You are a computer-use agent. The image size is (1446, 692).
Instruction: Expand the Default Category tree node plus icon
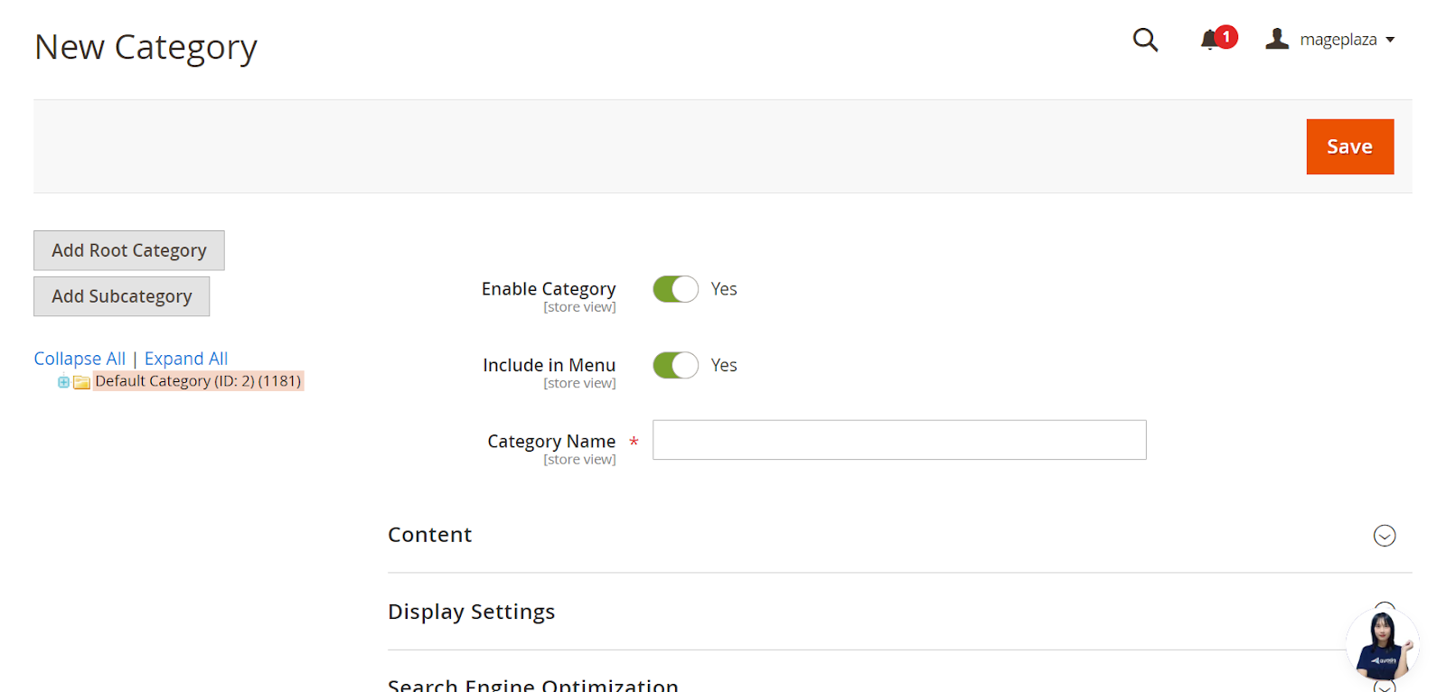pos(63,382)
